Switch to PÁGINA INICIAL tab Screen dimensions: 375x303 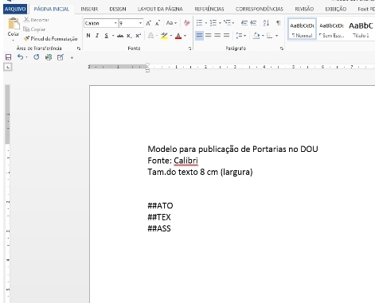52,9
